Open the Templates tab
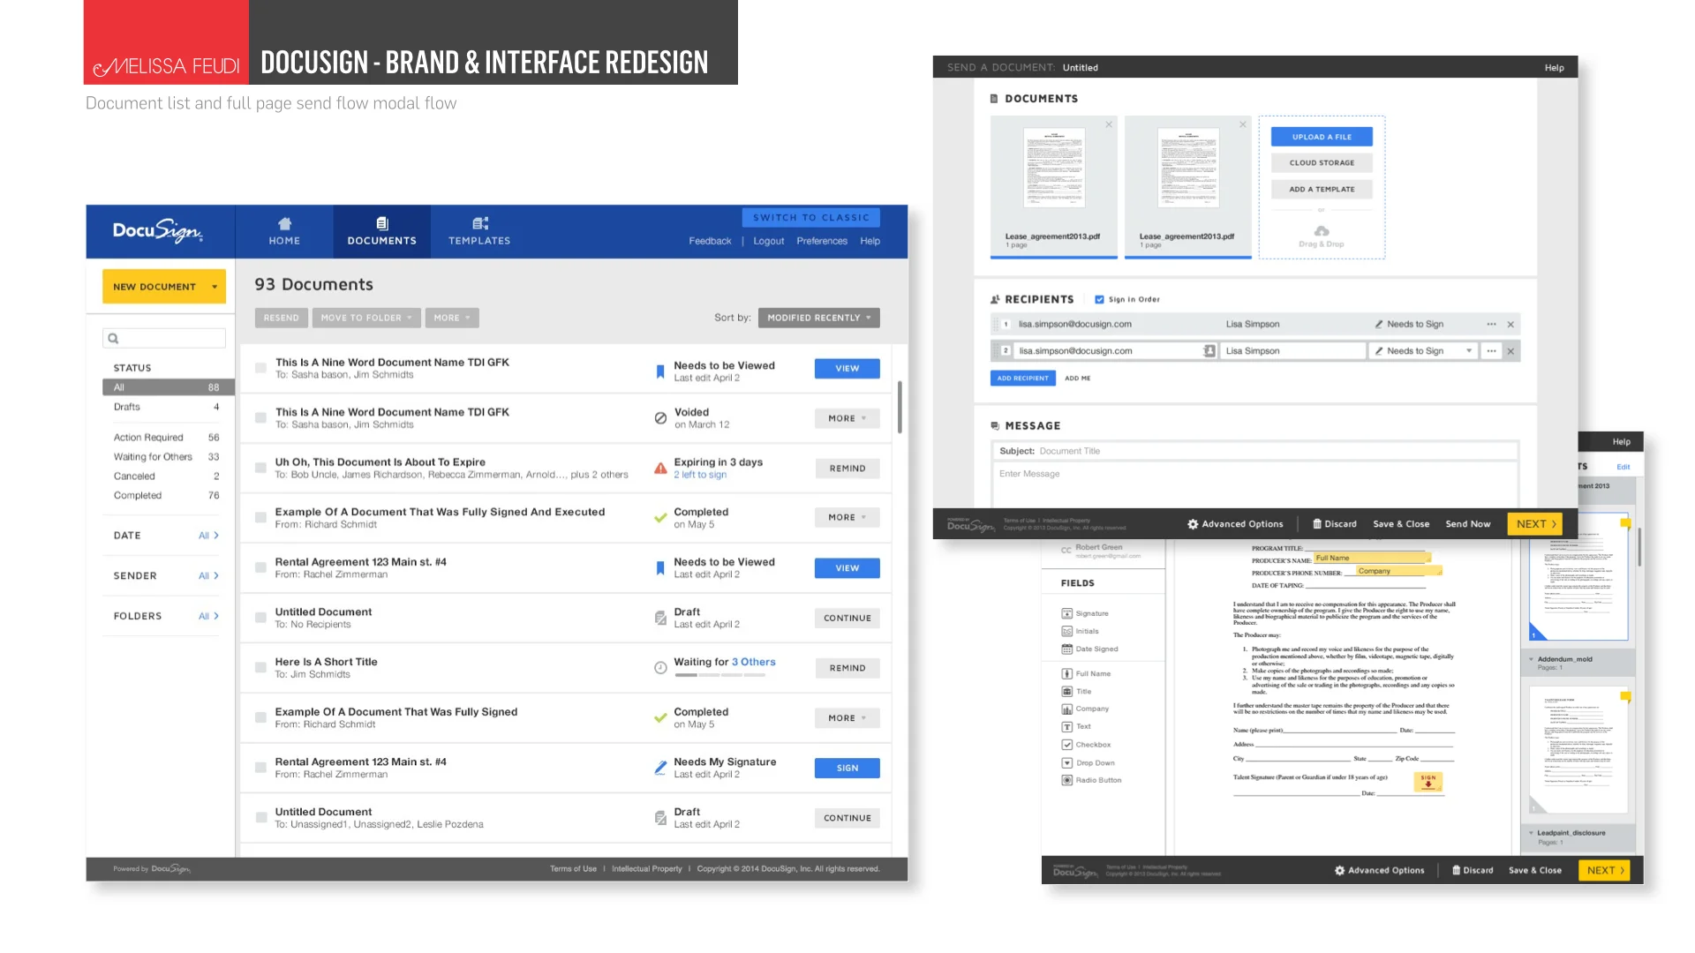1695x953 pixels. pyautogui.click(x=478, y=231)
